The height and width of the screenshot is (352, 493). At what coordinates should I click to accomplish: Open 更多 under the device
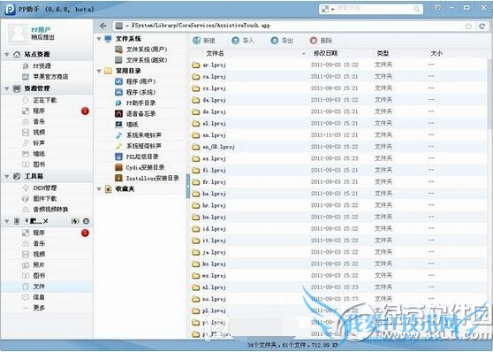coord(34,308)
